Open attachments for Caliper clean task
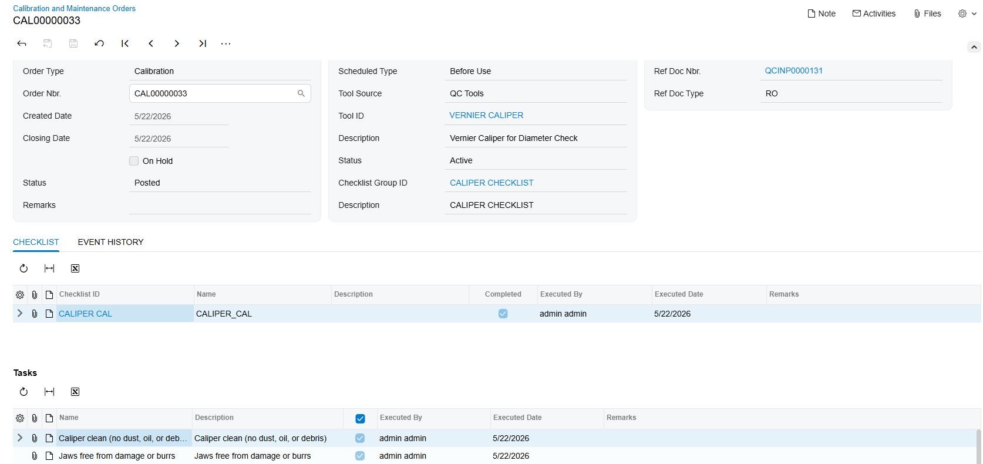983x464 pixels. point(35,438)
